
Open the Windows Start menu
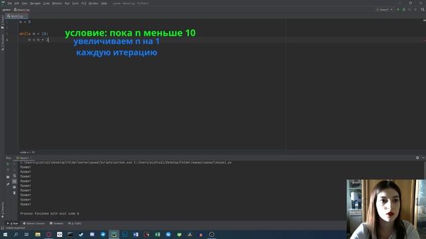(x=5, y=234)
